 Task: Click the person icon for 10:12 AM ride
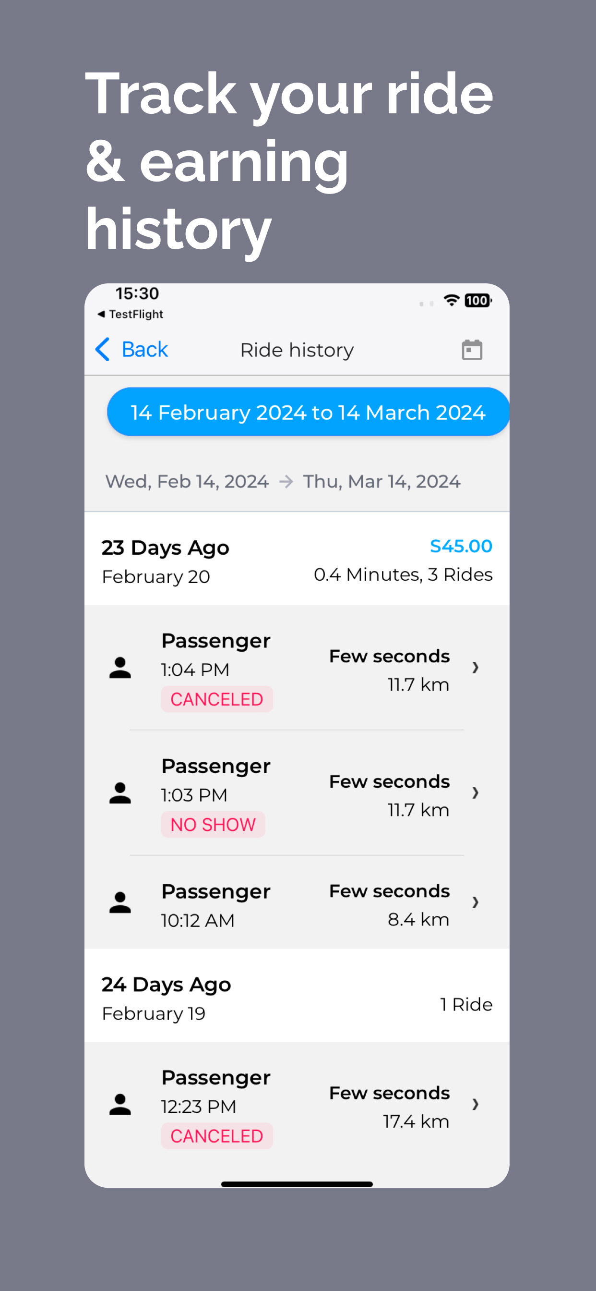(x=120, y=902)
